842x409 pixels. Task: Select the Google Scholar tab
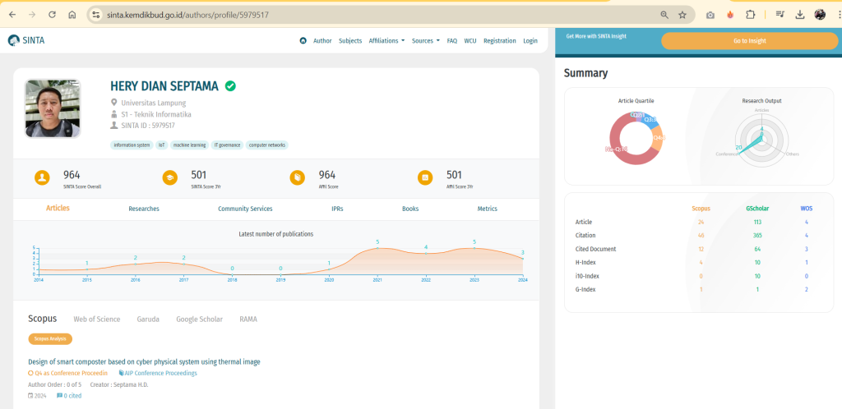coord(199,319)
